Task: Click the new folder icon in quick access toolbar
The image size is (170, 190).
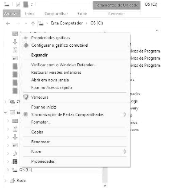Action: [26, 4]
